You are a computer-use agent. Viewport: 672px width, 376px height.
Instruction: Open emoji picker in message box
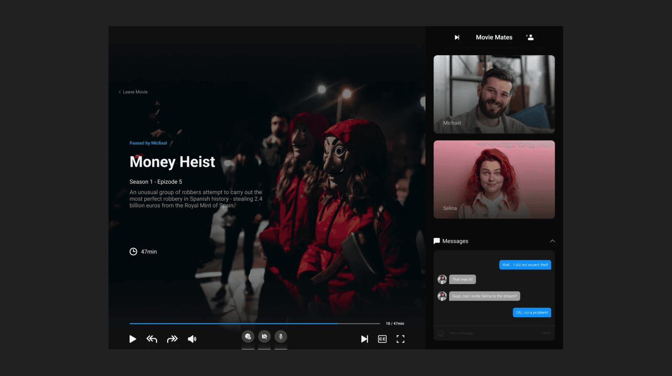(x=441, y=333)
